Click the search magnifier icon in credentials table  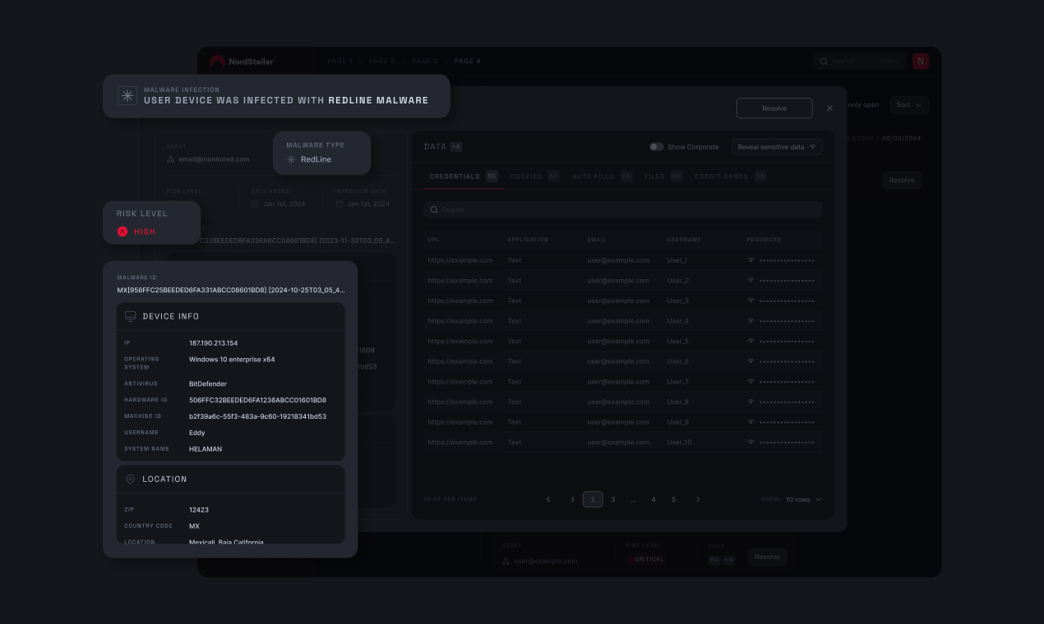tap(434, 209)
